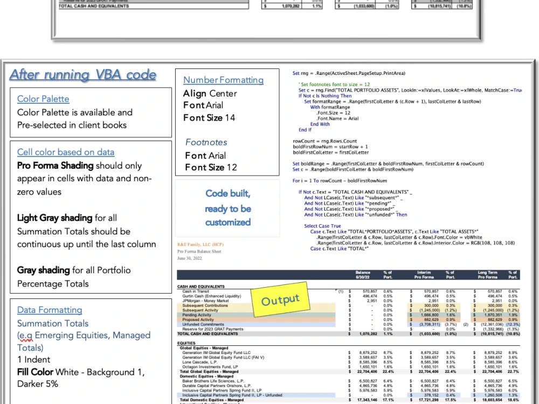Click the yellow "Output" sticky note

(280, 300)
